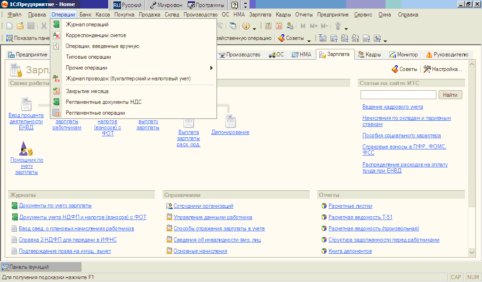Screen dimensions: 482x282
Task: Click RU Русский language indicator
Action: click(x=127, y=5)
